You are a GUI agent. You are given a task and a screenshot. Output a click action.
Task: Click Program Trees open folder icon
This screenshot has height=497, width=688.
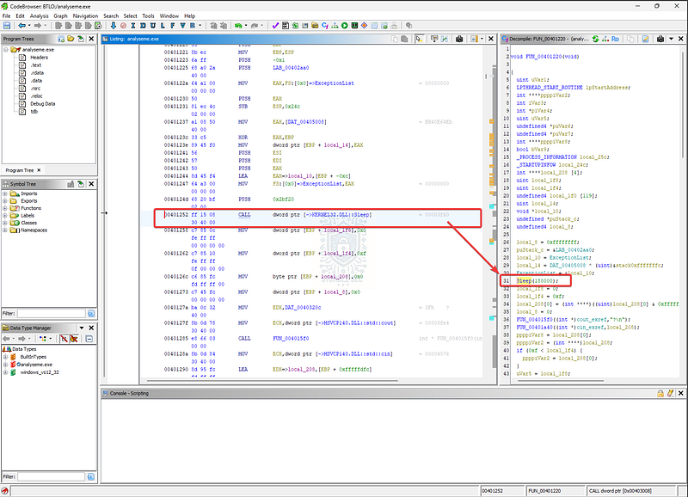[x=71, y=39]
